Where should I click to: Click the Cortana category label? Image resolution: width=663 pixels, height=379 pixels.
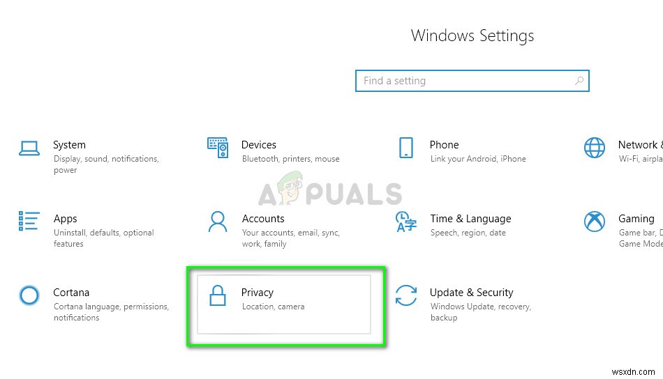(x=71, y=293)
